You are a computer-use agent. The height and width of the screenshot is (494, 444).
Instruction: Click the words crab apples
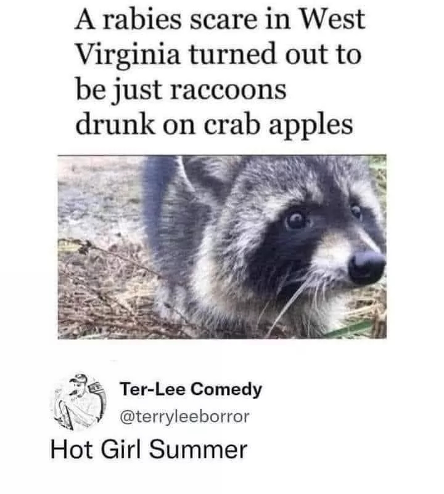pos(279,126)
